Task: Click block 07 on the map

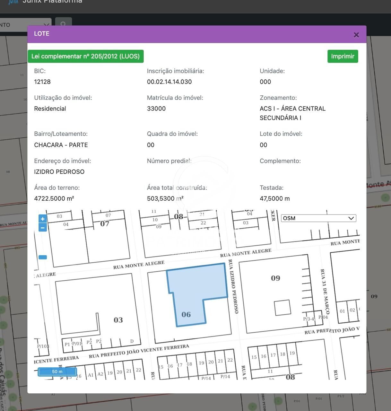Action: [x=105, y=223]
